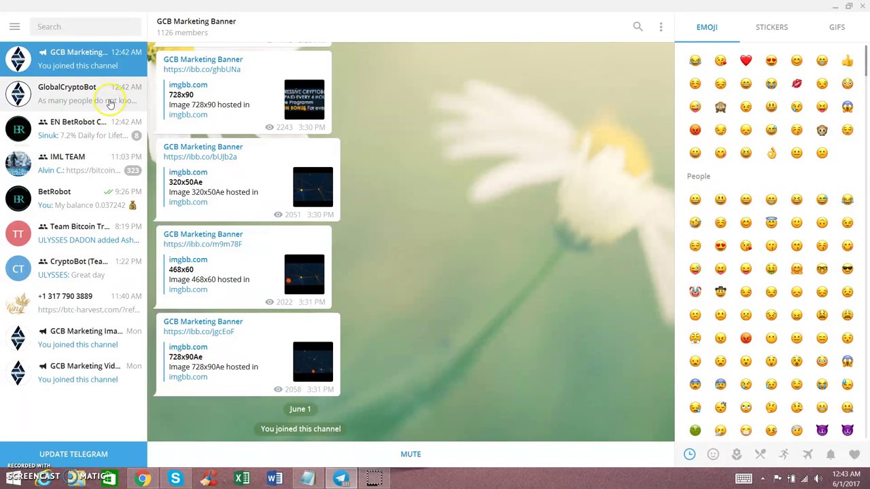Switch to the STICKERS tab
The width and height of the screenshot is (870, 489).
[771, 27]
